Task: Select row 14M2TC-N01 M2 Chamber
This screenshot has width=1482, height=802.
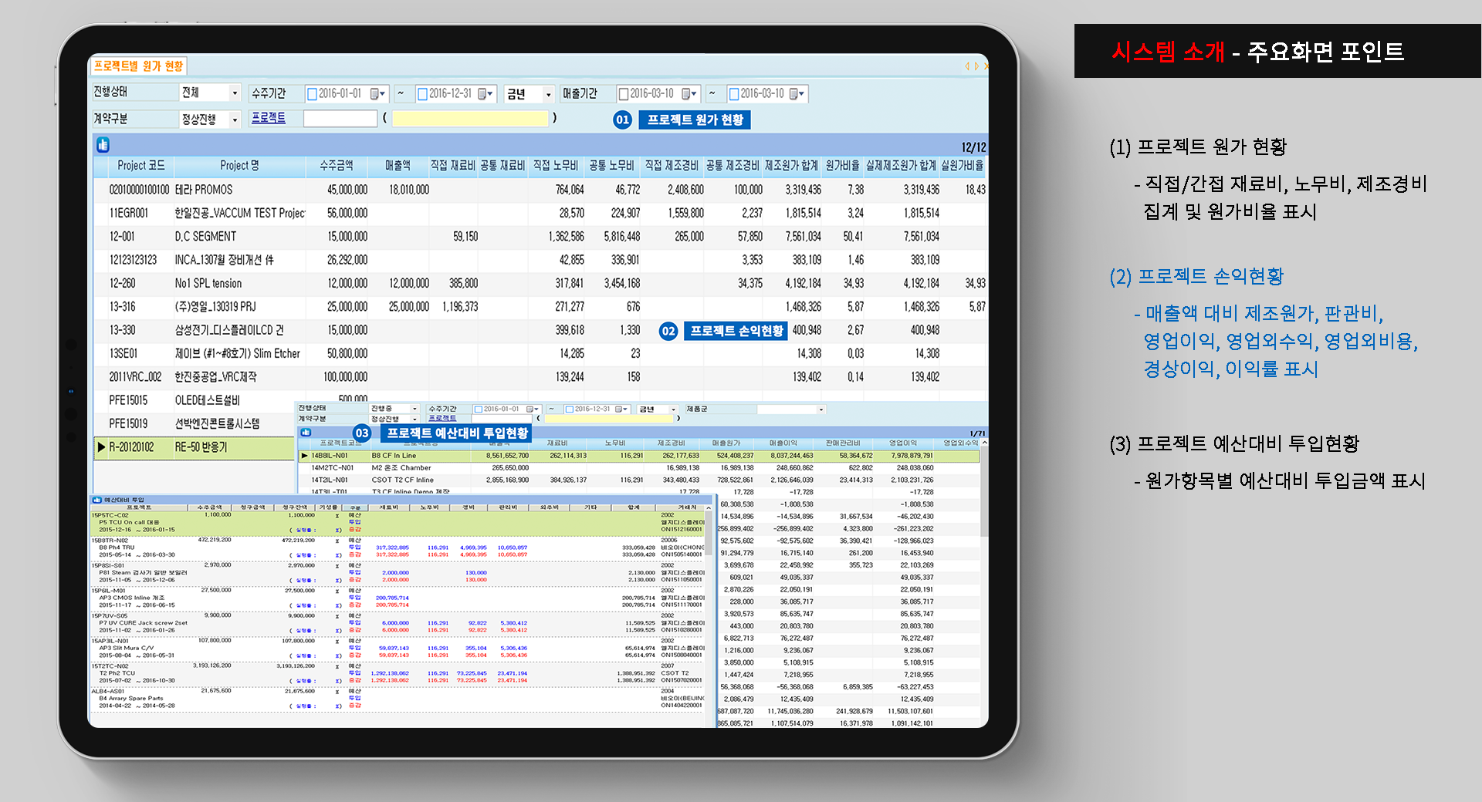Action: click(x=639, y=468)
